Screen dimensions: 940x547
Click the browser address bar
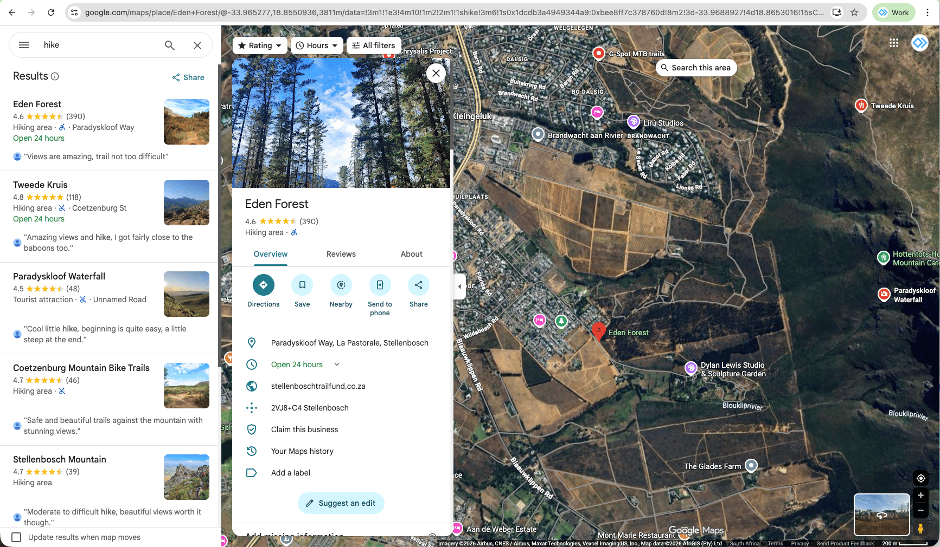pyautogui.click(x=455, y=12)
